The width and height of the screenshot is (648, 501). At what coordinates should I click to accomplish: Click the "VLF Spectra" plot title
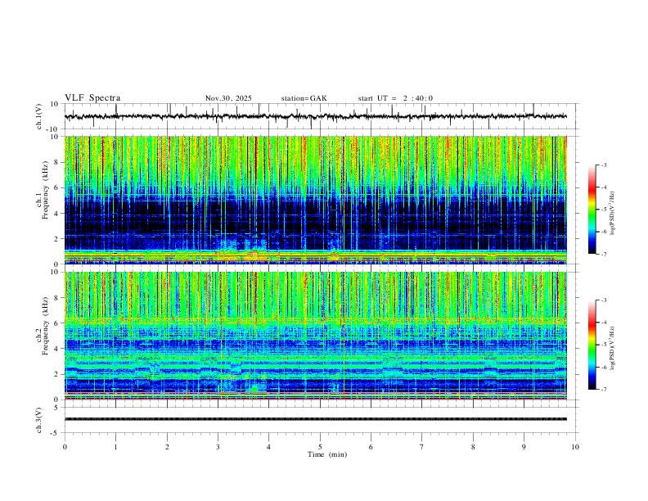click(x=92, y=98)
